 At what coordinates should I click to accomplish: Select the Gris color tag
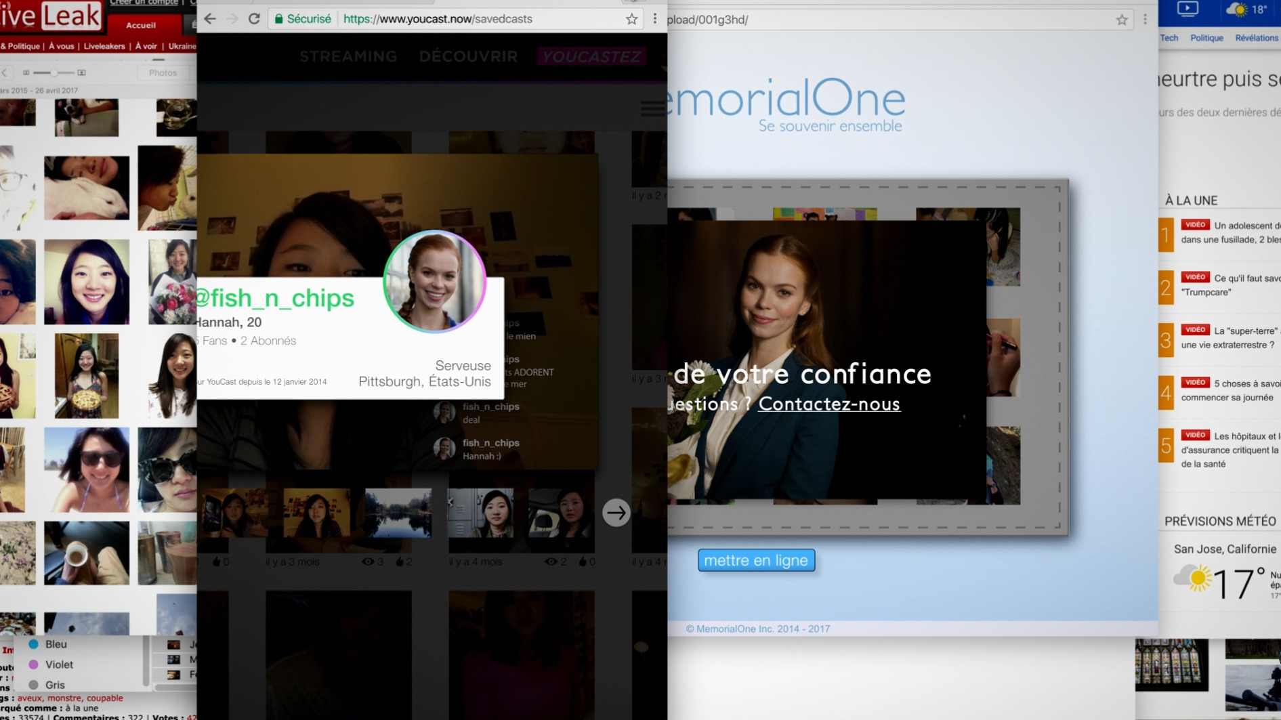47,685
